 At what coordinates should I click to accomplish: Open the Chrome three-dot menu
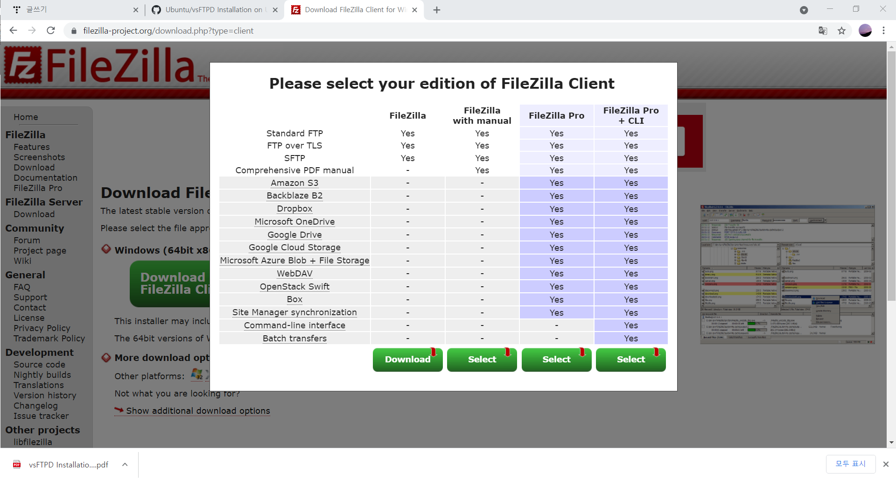coord(883,30)
